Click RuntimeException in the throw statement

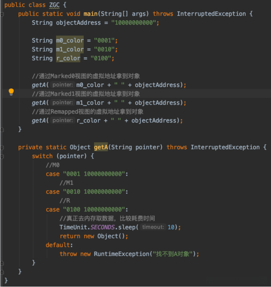click(x=121, y=254)
